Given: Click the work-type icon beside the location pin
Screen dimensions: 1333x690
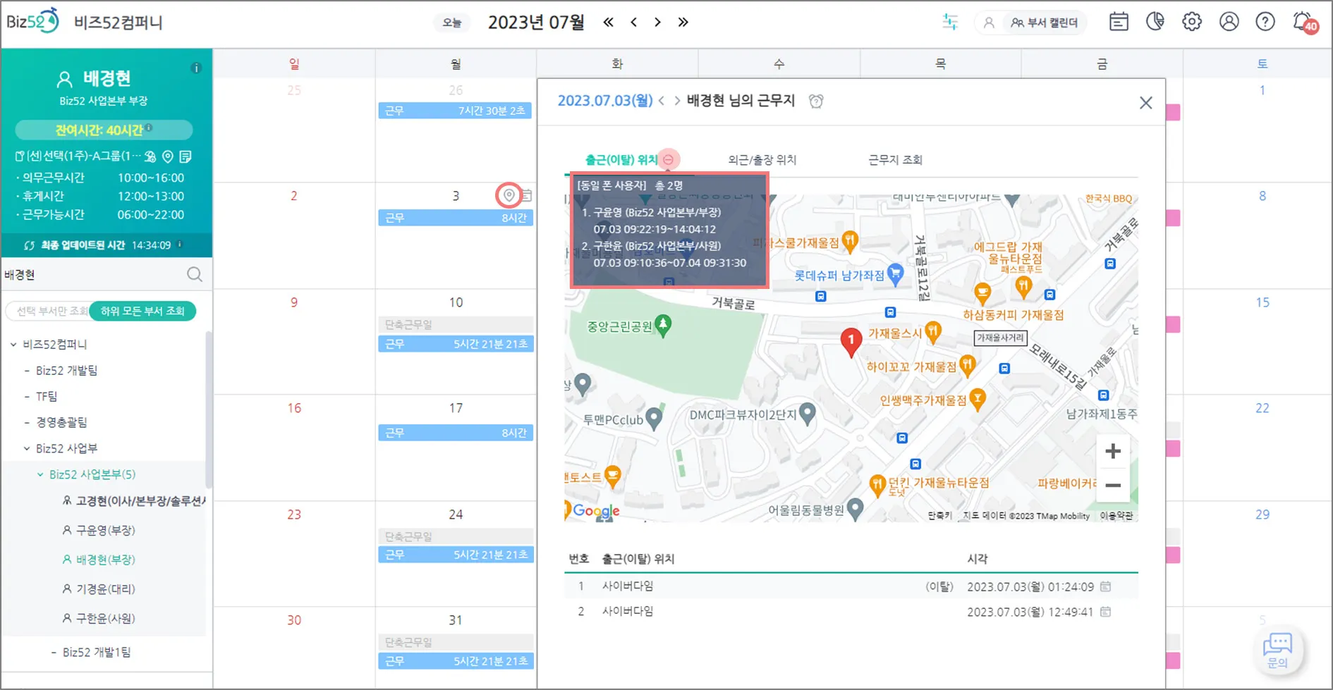Looking at the screenshot, I should pos(150,156).
